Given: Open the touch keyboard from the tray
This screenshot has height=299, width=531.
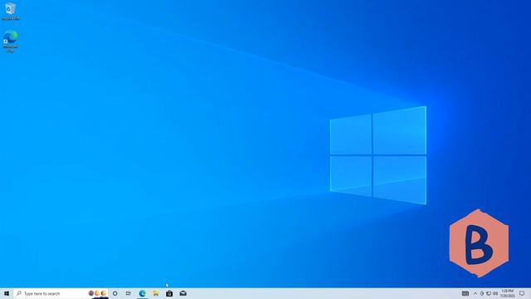Looking at the screenshot, I should pyautogui.click(x=465, y=293).
